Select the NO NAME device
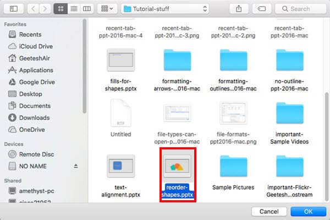The width and height of the screenshot is (330, 220). [28, 166]
